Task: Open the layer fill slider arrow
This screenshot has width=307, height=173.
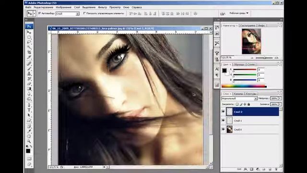Action: 280,104
